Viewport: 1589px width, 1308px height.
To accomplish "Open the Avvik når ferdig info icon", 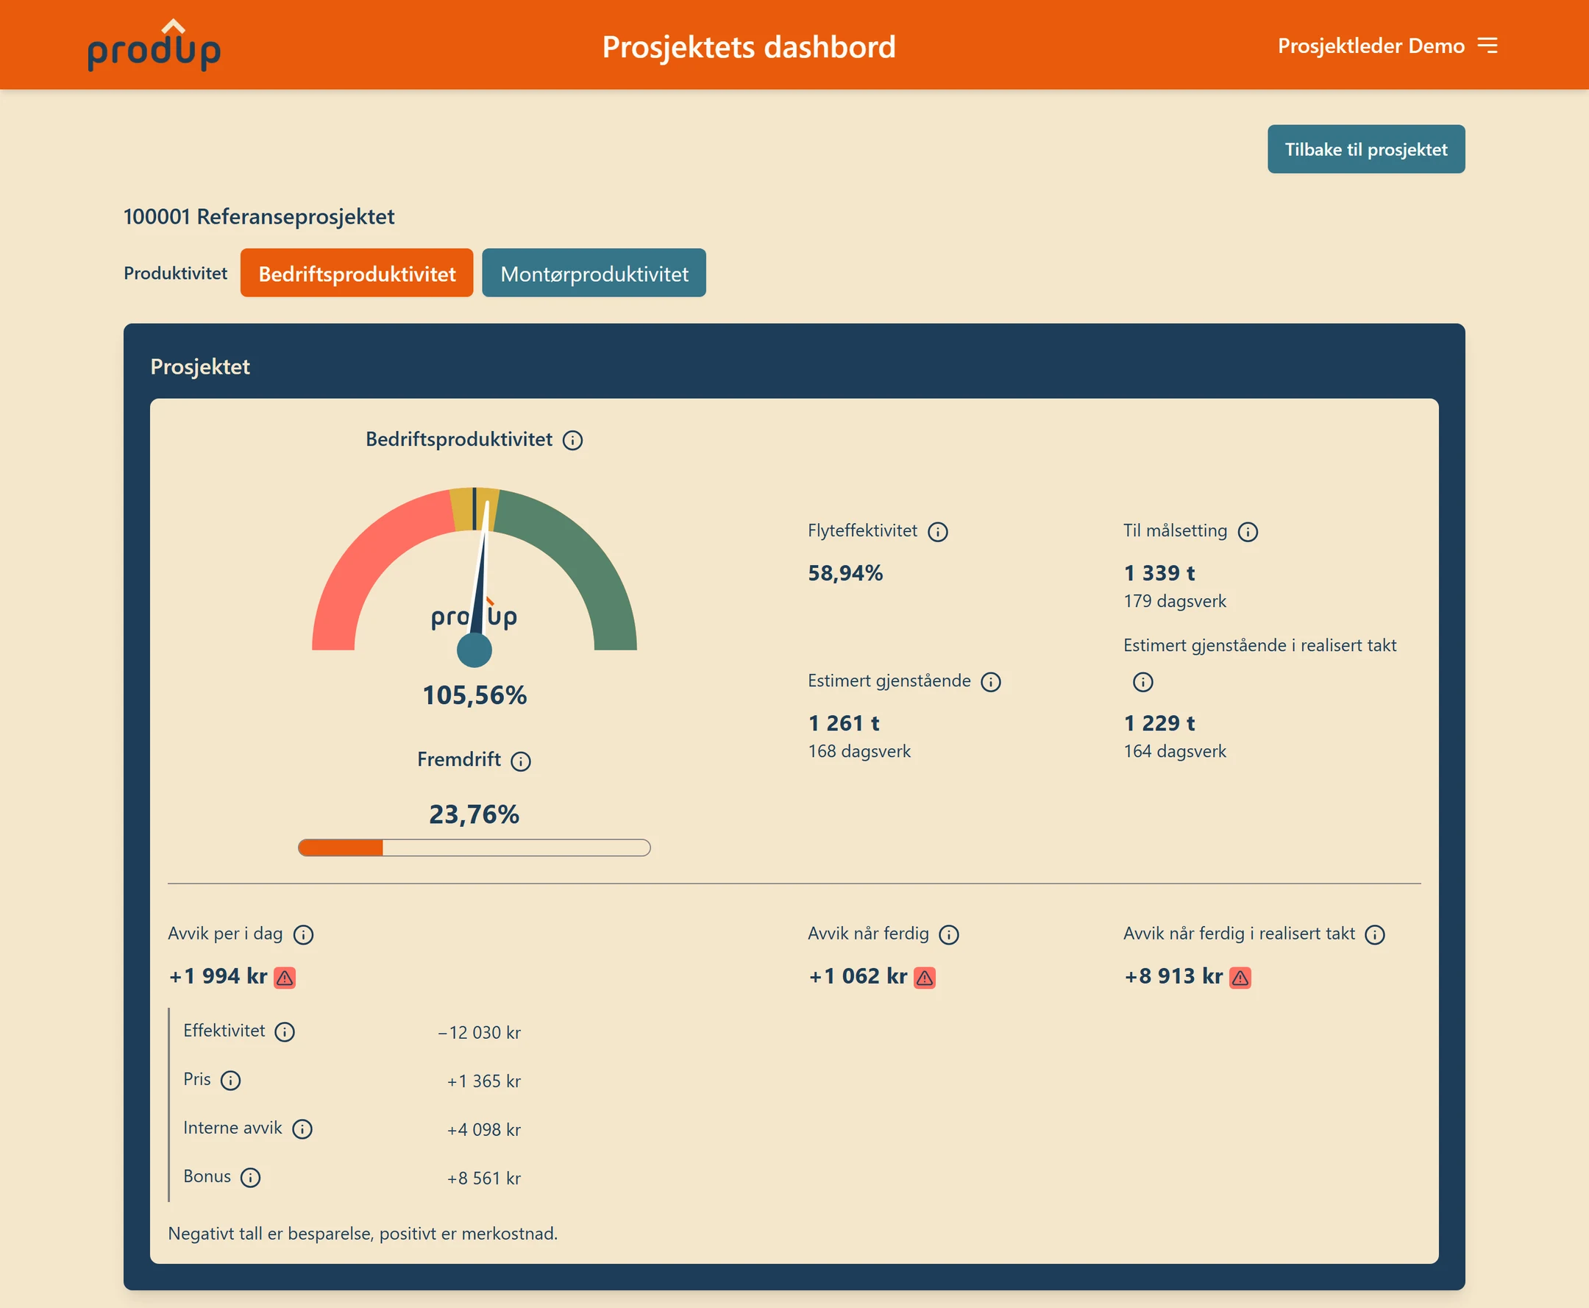I will coord(948,934).
